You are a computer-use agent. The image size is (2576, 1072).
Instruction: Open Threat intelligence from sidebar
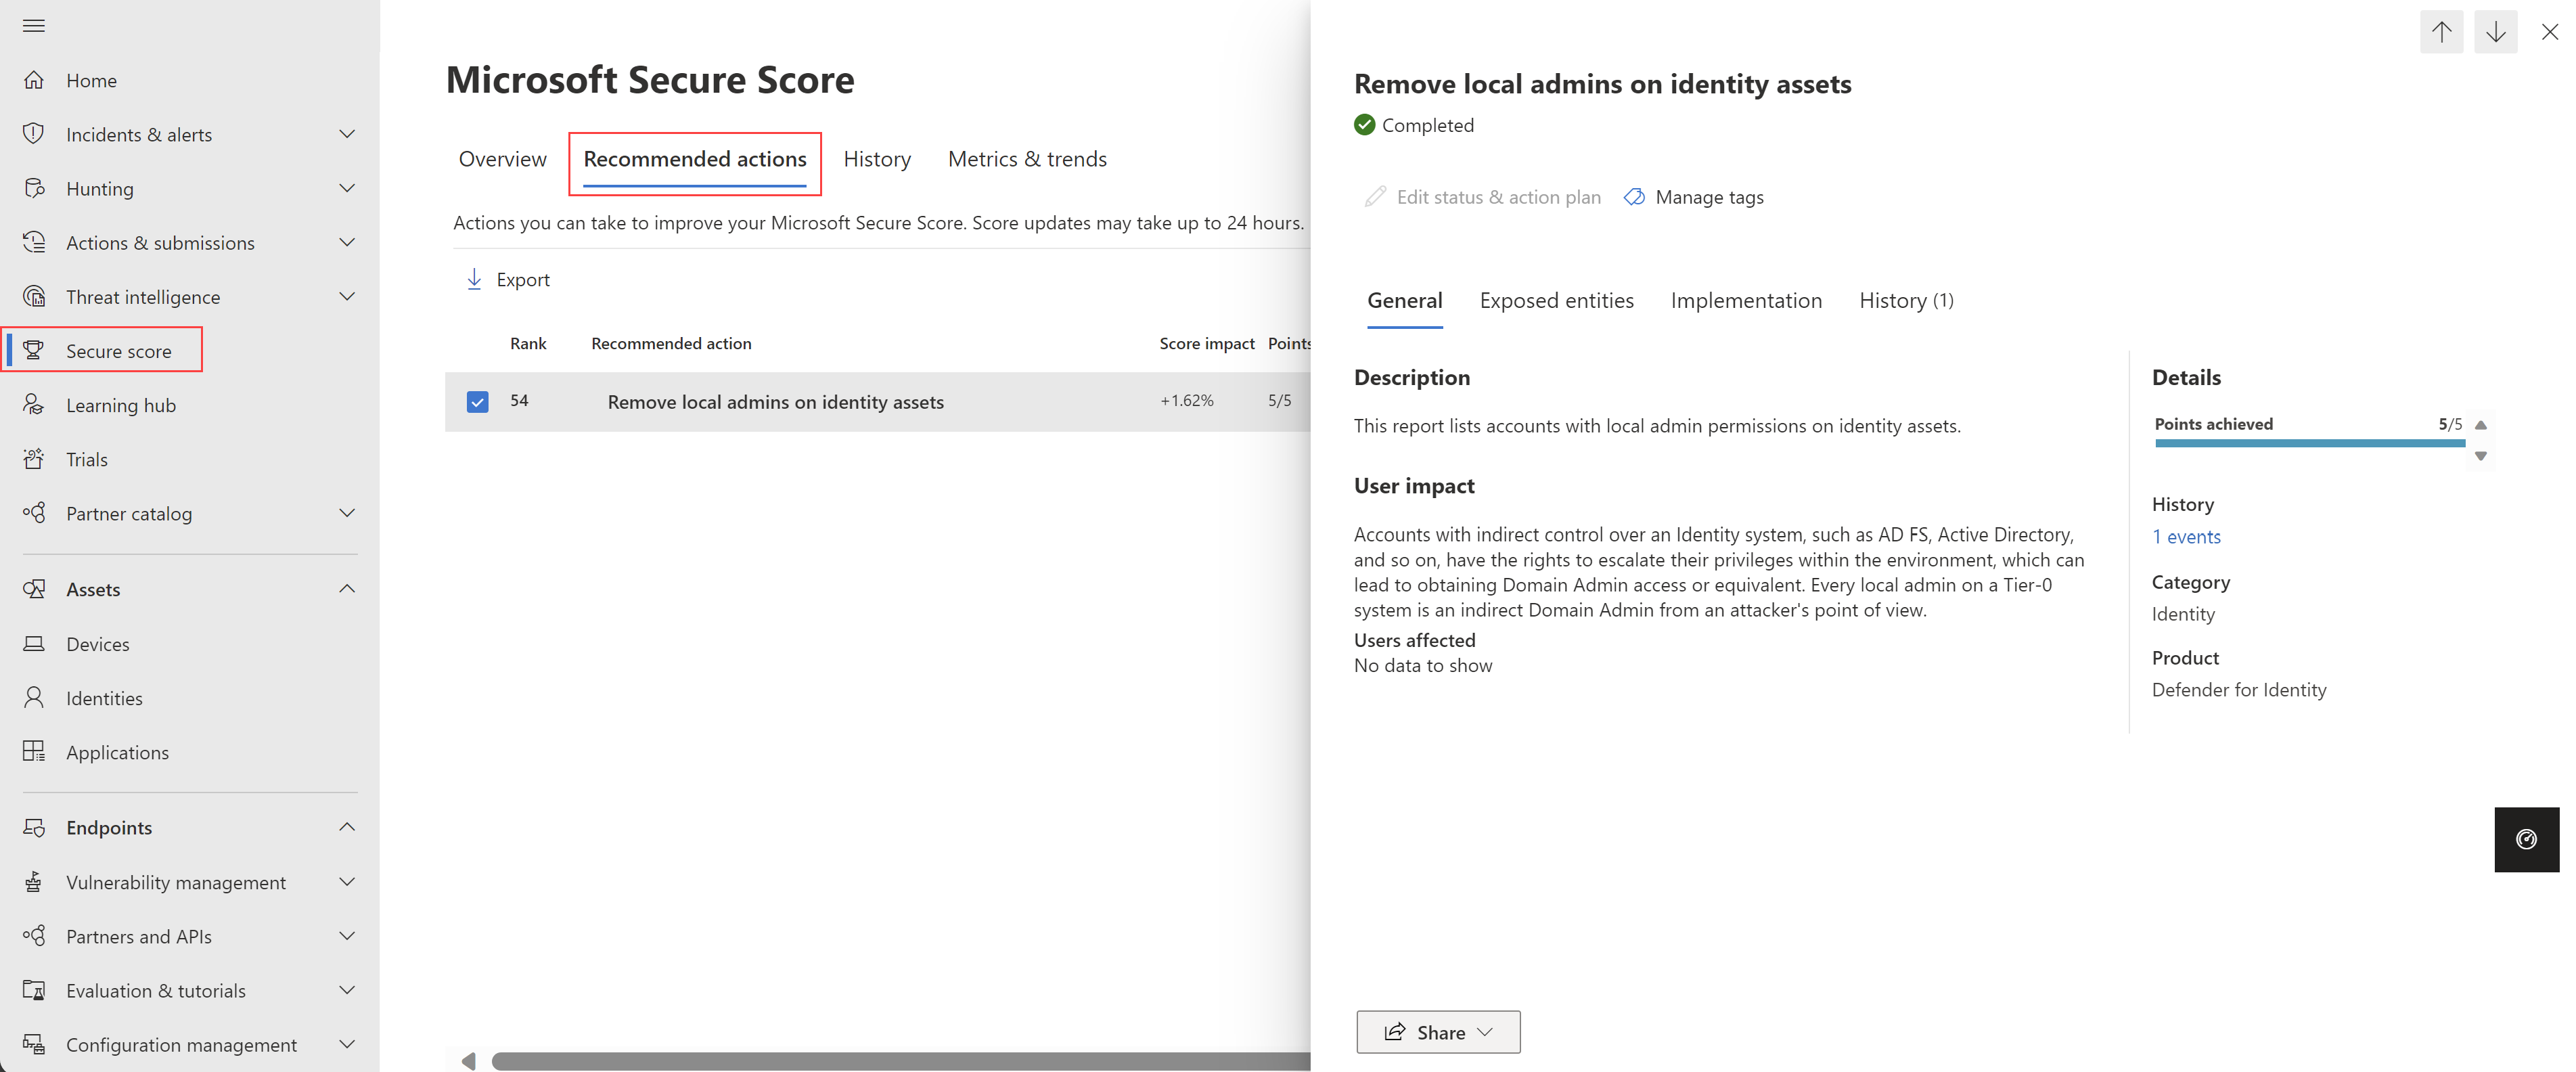pyautogui.click(x=143, y=296)
